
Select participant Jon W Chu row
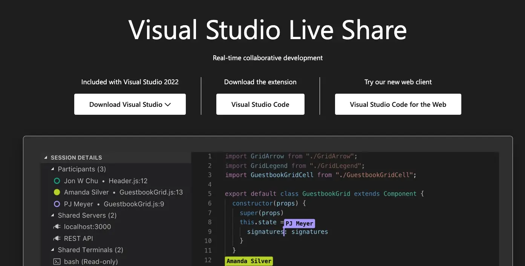click(116, 181)
